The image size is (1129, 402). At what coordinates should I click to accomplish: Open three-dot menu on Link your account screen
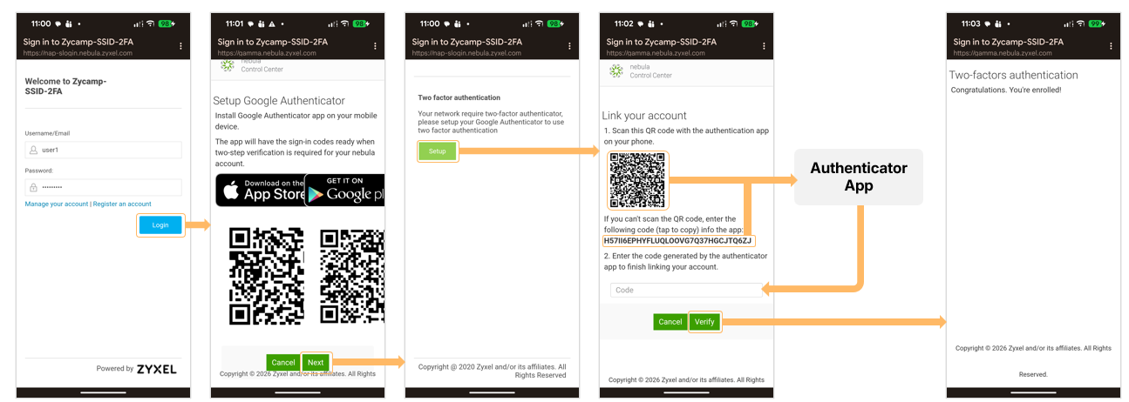click(764, 46)
